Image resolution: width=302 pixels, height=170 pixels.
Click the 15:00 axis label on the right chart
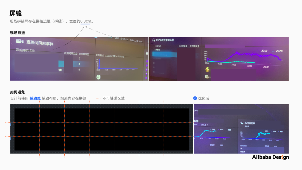pos(249,66)
